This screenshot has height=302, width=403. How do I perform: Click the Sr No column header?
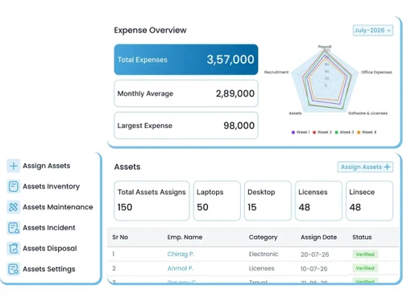click(x=120, y=238)
